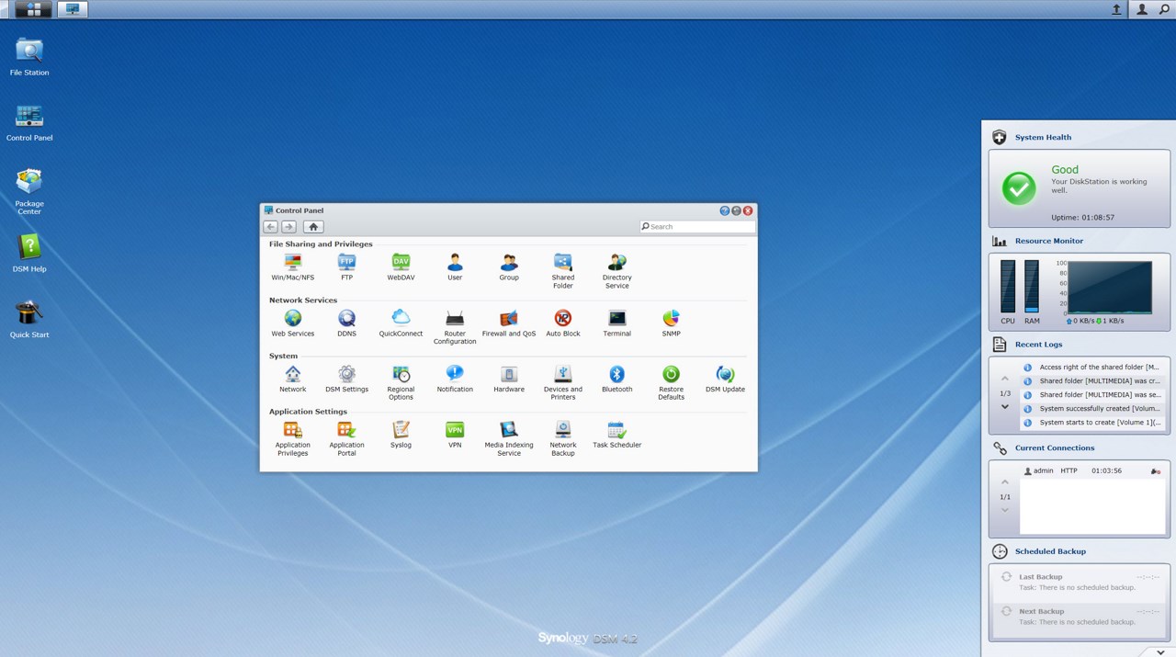
Task: Open SNMP settings
Action: [672, 323]
